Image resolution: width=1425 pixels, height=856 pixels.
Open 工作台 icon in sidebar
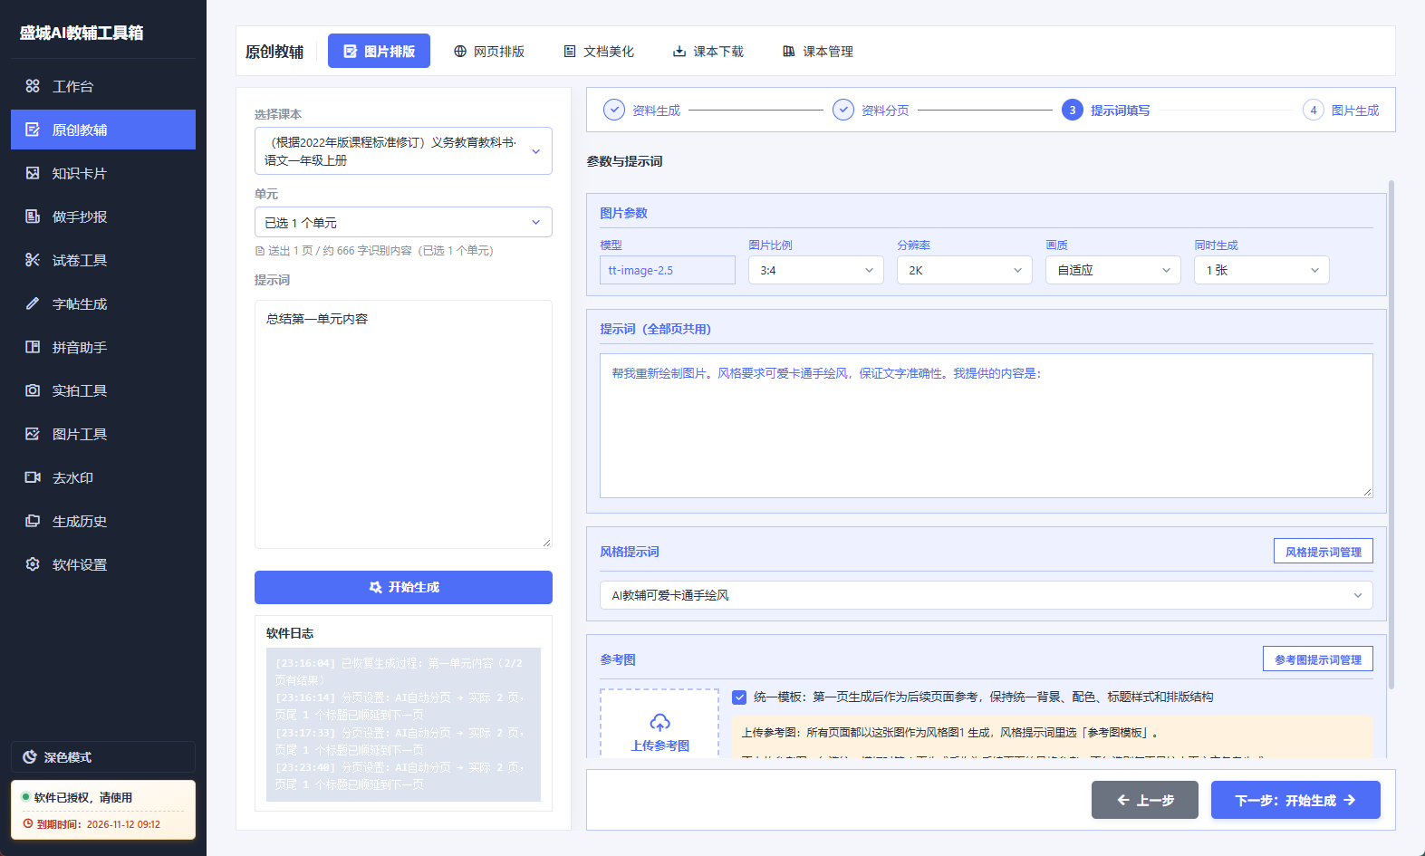point(33,86)
